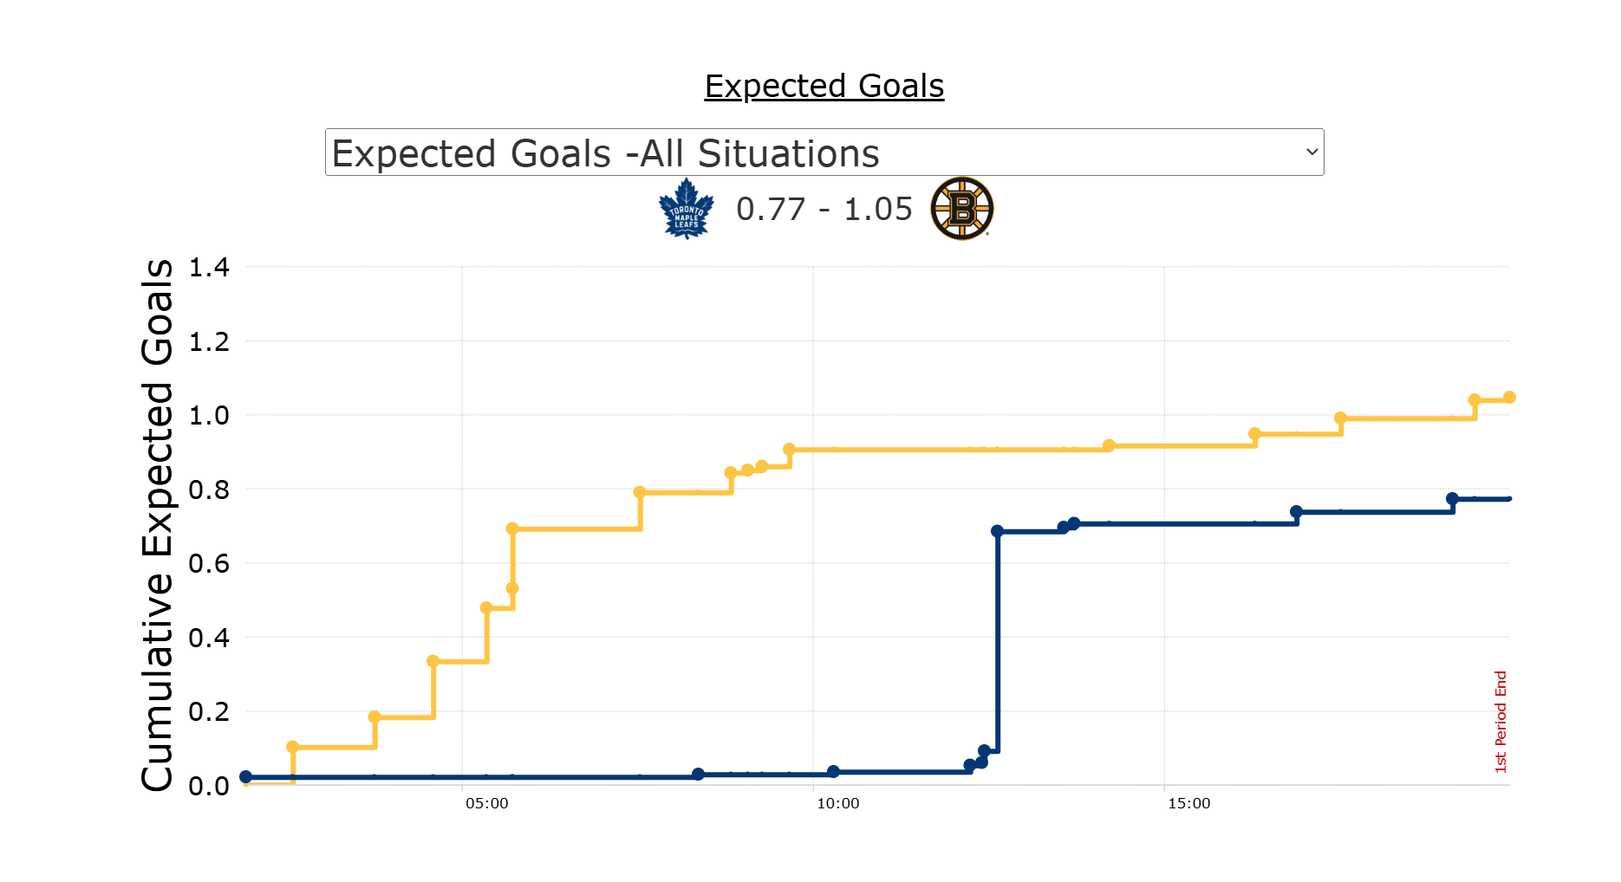Click the 0.77 - 1.05 score text
Viewport: 1621px width, 882px height.
tap(824, 209)
